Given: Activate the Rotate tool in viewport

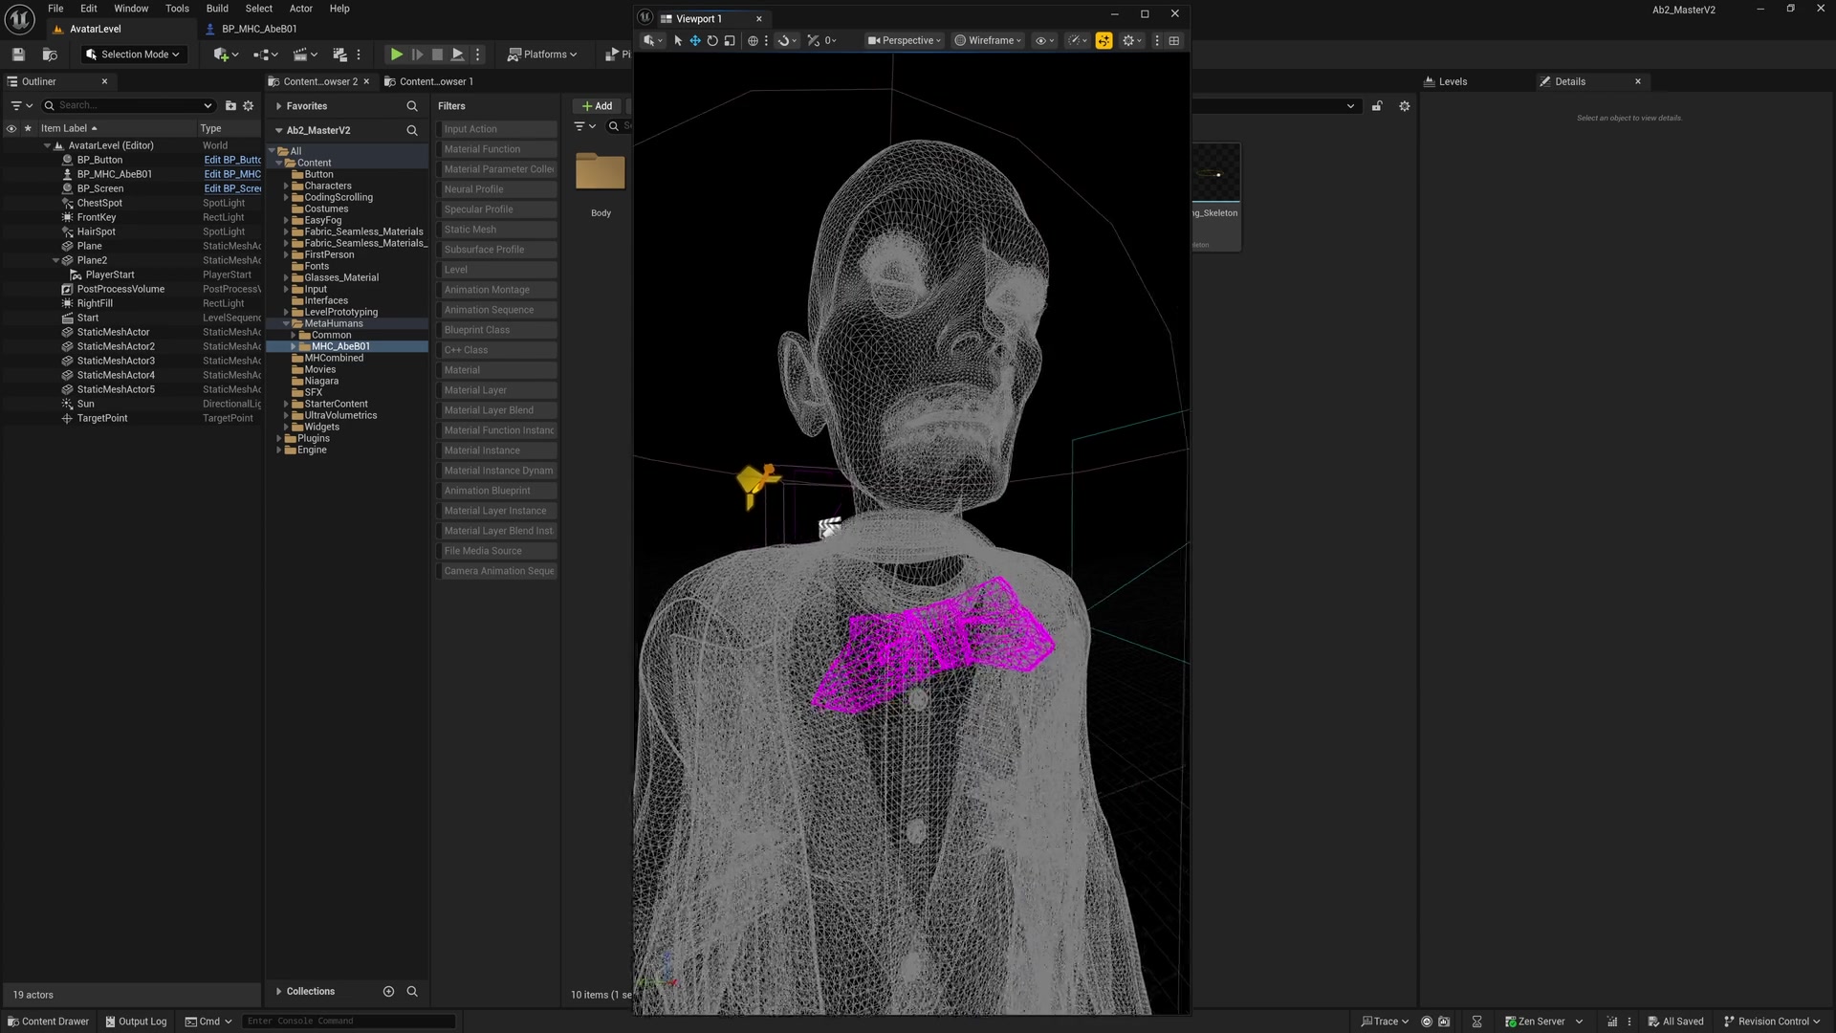Looking at the screenshot, I should (712, 41).
